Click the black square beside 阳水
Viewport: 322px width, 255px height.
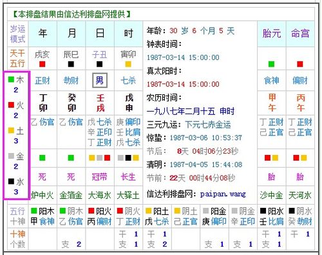pyautogui.click(x=263, y=210)
